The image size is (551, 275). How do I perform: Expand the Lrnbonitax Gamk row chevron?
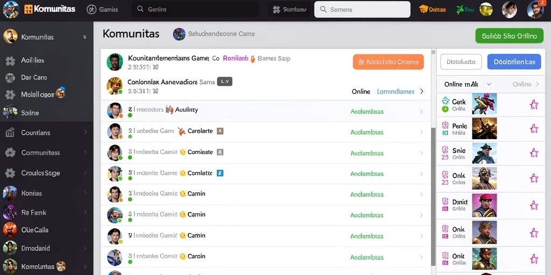tap(421, 236)
